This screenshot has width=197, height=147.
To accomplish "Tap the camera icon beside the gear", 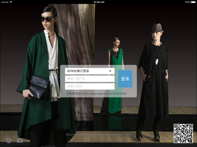I will click(x=20, y=140).
